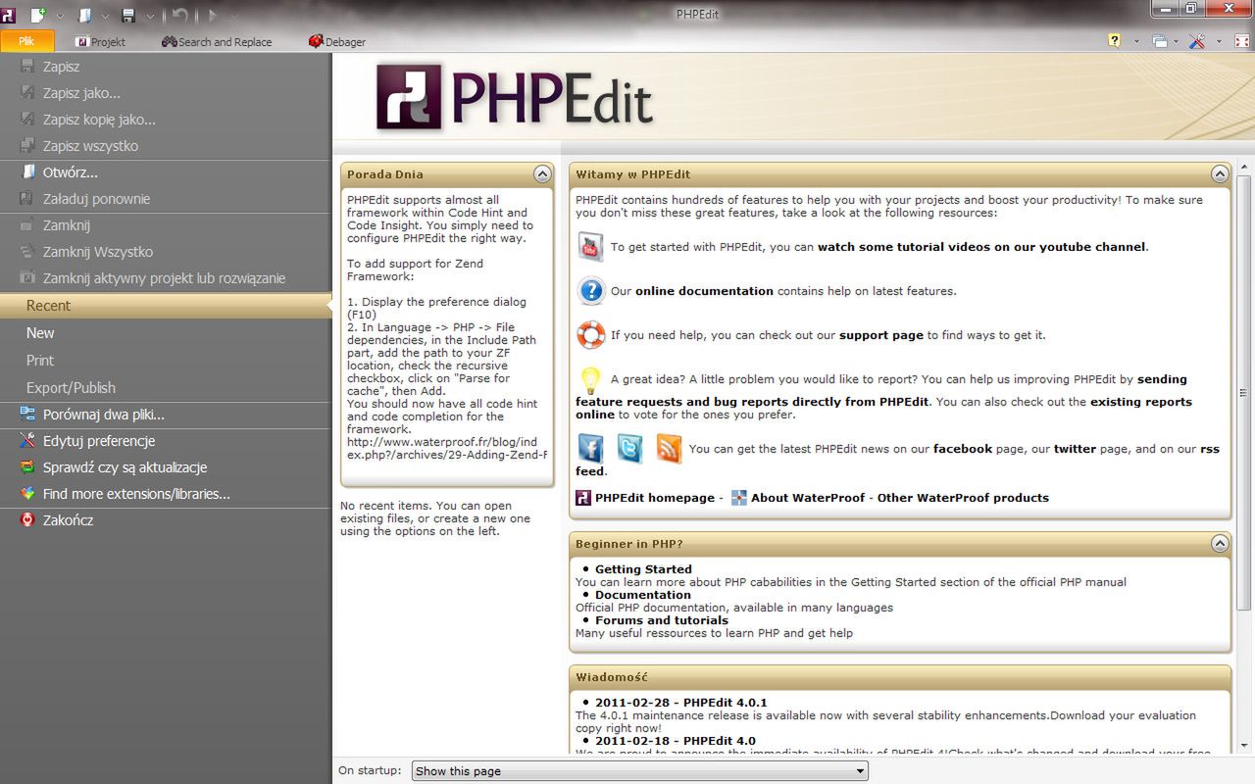Open the Save dropdown arrow

[x=150, y=16]
